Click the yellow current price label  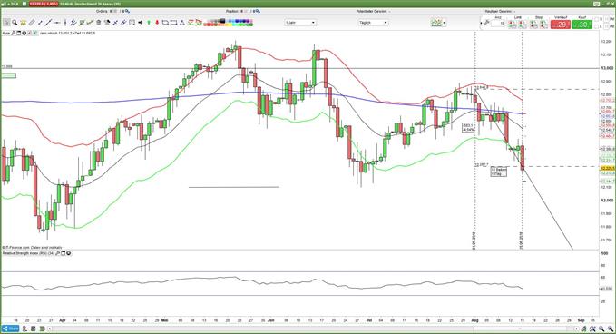[607, 168]
